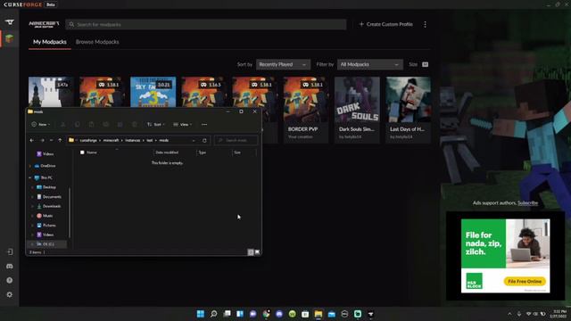The image size is (571, 321).
Task: Click the instances segment in address bar
Action: coord(133,140)
